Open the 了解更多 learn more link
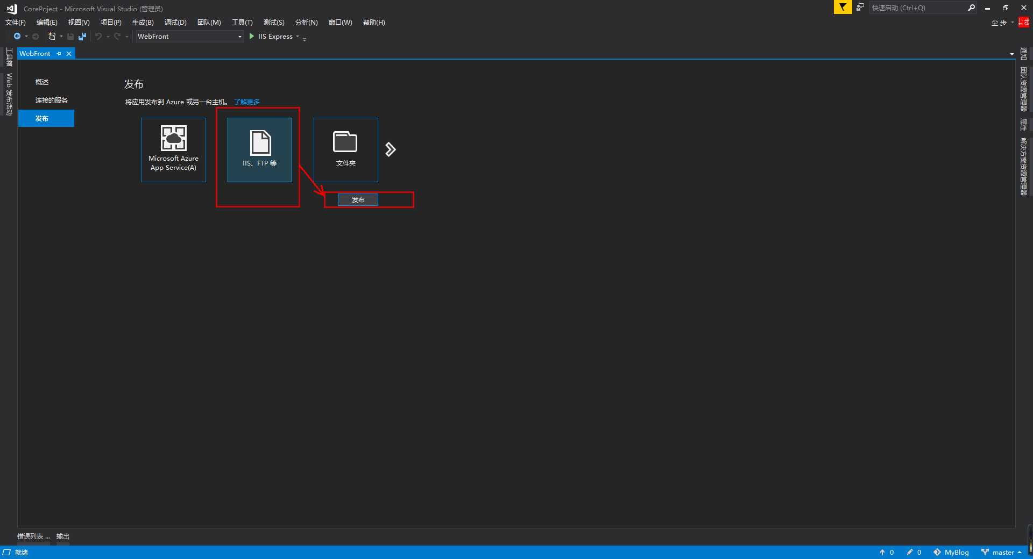 (x=247, y=102)
